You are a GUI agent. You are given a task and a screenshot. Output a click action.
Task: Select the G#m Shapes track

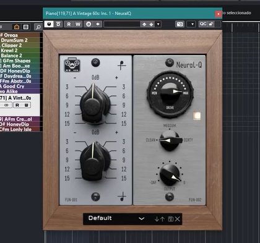click(x=20, y=61)
